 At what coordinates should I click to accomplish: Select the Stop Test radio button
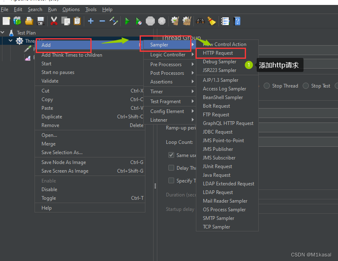click(306, 85)
